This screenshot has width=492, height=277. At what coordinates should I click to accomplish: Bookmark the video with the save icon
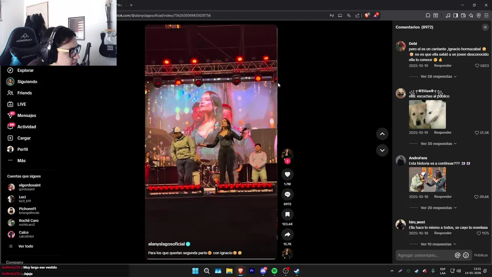(x=287, y=214)
